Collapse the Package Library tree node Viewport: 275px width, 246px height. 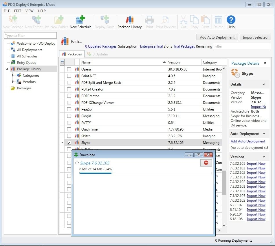[x=7, y=69]
